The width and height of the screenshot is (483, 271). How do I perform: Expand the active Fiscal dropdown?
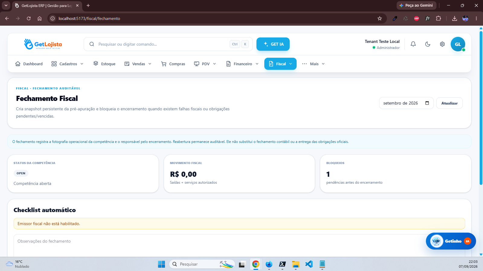point(280,64)
